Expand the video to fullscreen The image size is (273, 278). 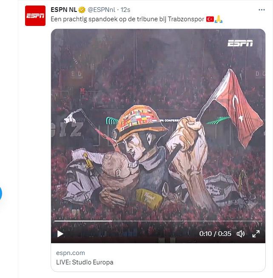click(x=256, y=233)
